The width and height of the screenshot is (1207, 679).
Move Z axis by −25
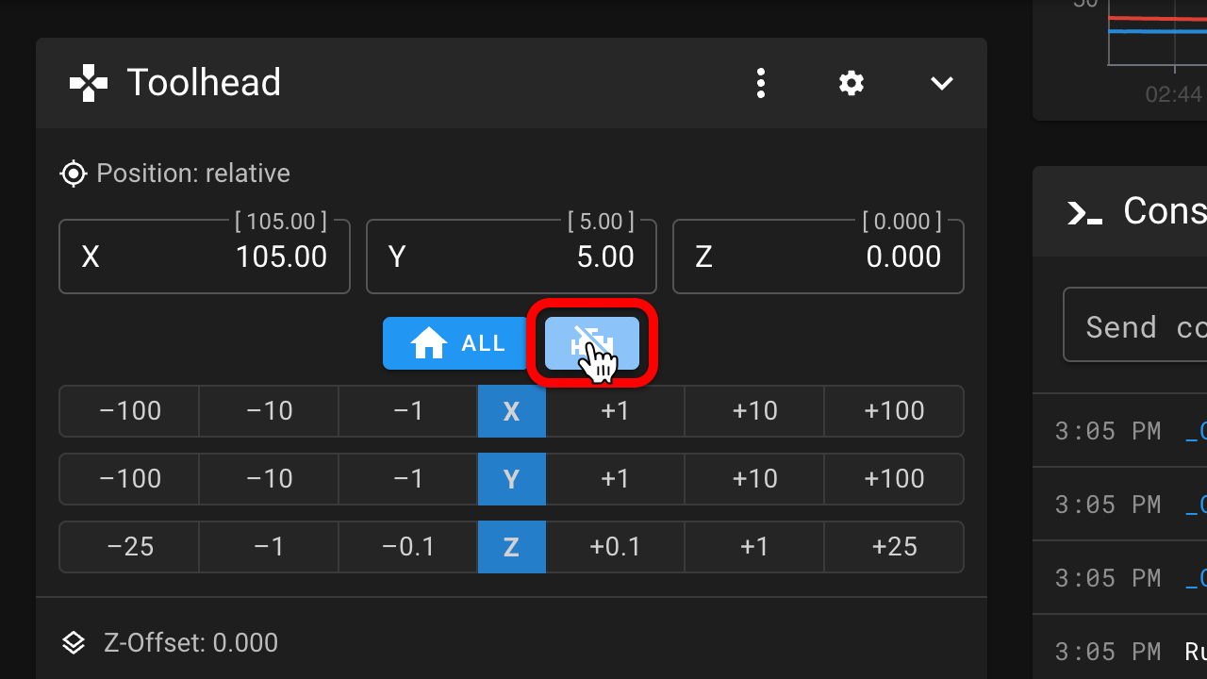[x=130, y=547]
